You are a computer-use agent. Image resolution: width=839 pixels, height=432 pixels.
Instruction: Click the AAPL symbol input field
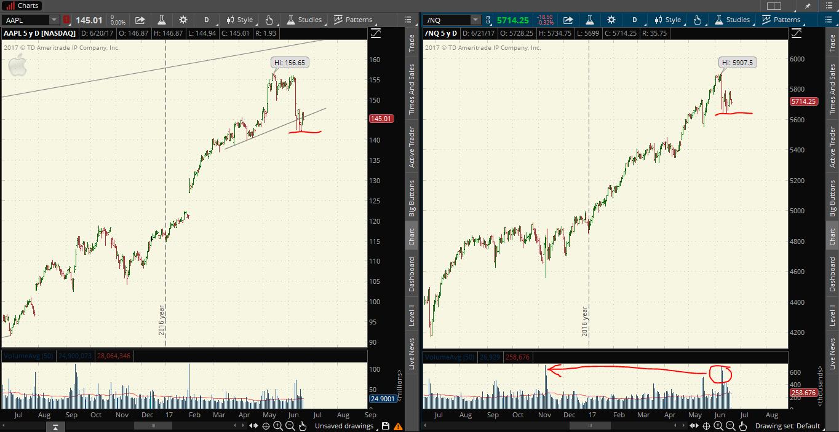(x=25, y=20)
